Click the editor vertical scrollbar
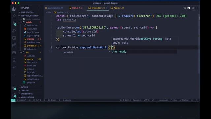The height and width of the screenshot is (119, 211). [199, 44]
